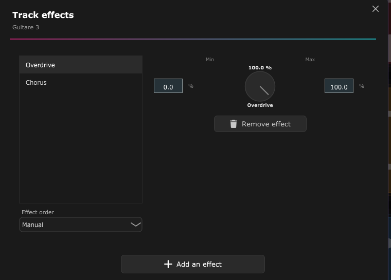
Task: Open the Effect order Manual dropdown
Action: coord(81,225)
